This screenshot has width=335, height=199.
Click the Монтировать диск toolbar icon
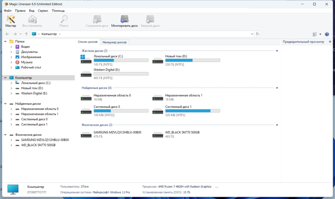[x=125, y=21]
